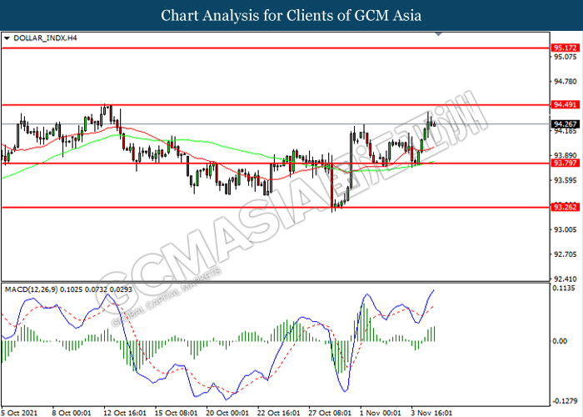Click the MACD scale value -0.1279
583x417 pixels.
click(565, 401)
